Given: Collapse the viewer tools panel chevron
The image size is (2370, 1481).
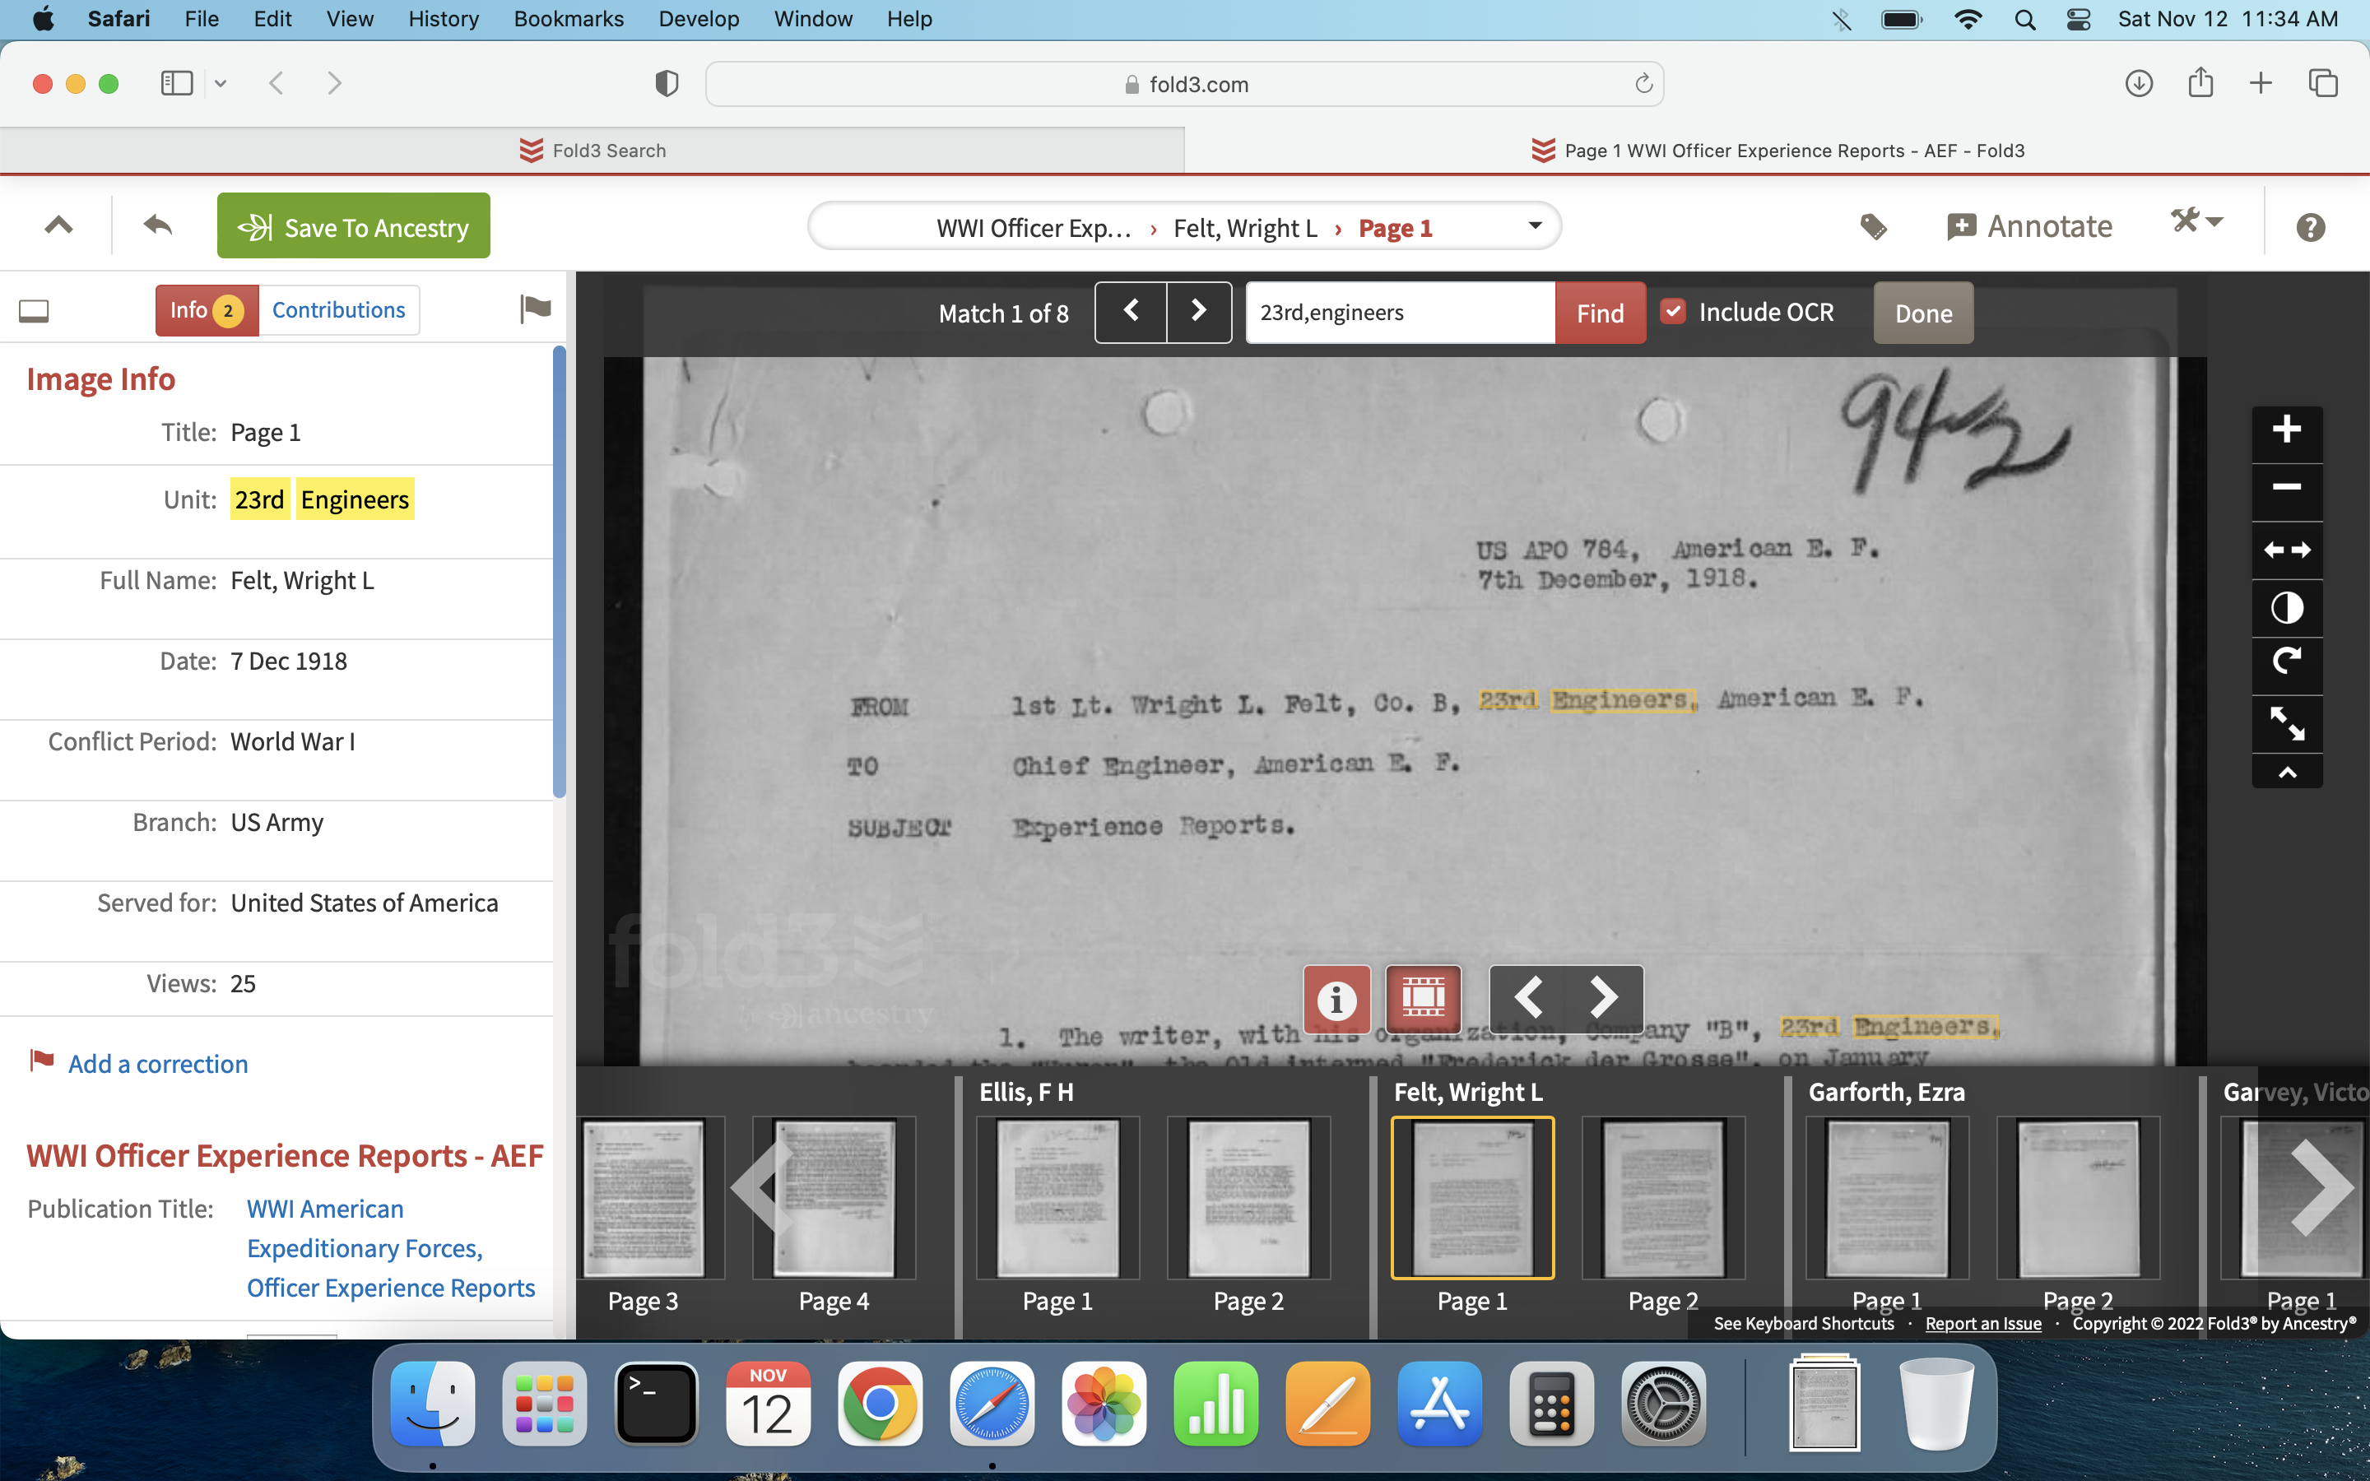Looking at the screenshot, I should [x=2286, y=773].
